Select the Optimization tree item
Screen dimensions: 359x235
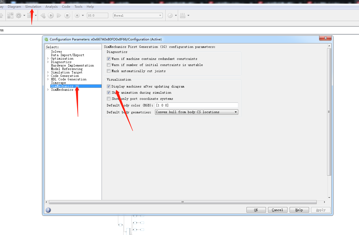pyautogui.click(x=62, y=59)
